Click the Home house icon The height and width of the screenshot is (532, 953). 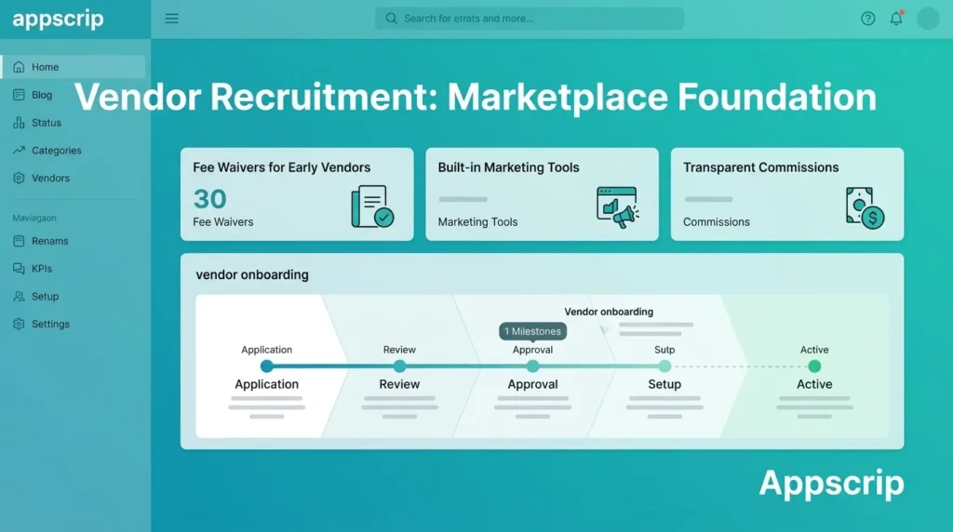coord(19,67)
